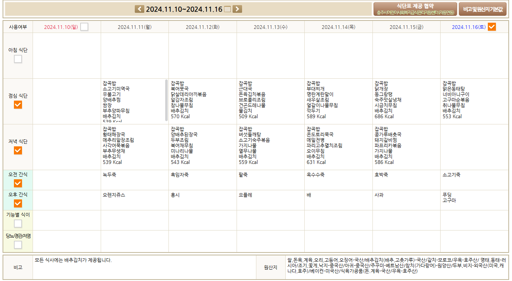Enable the 기능별 식이 checkbox

pyautogui.click(x=18, y=224)
